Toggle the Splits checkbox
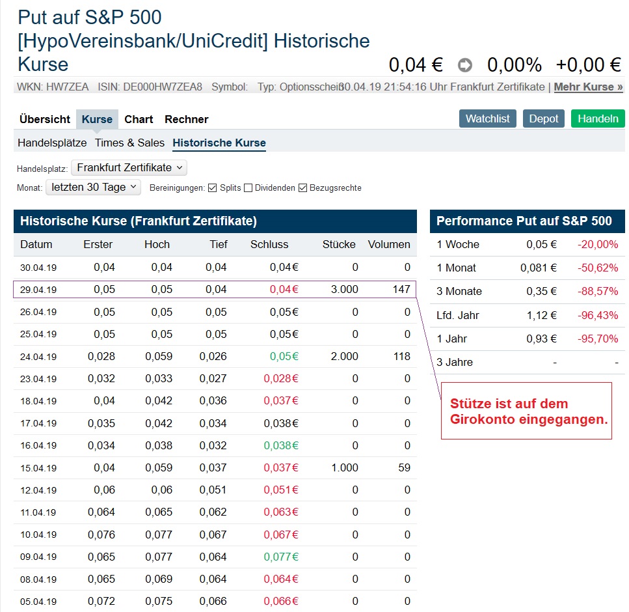This screenshot has height=612, width=629. pos(212,188)
